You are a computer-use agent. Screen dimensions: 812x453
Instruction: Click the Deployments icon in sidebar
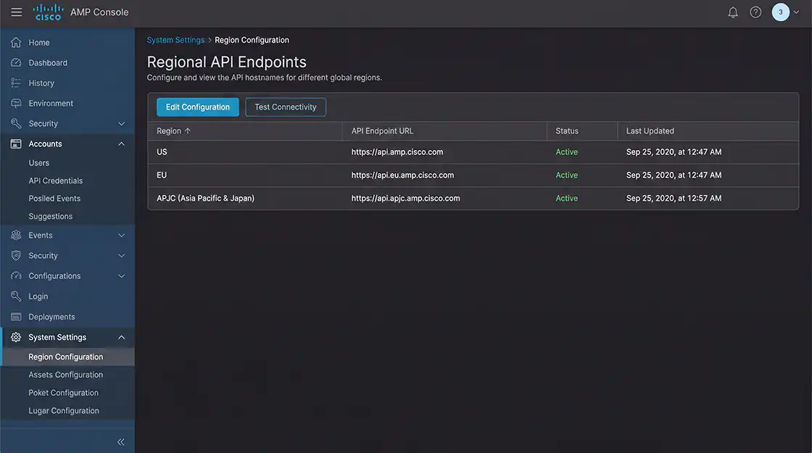click(16, 317)
